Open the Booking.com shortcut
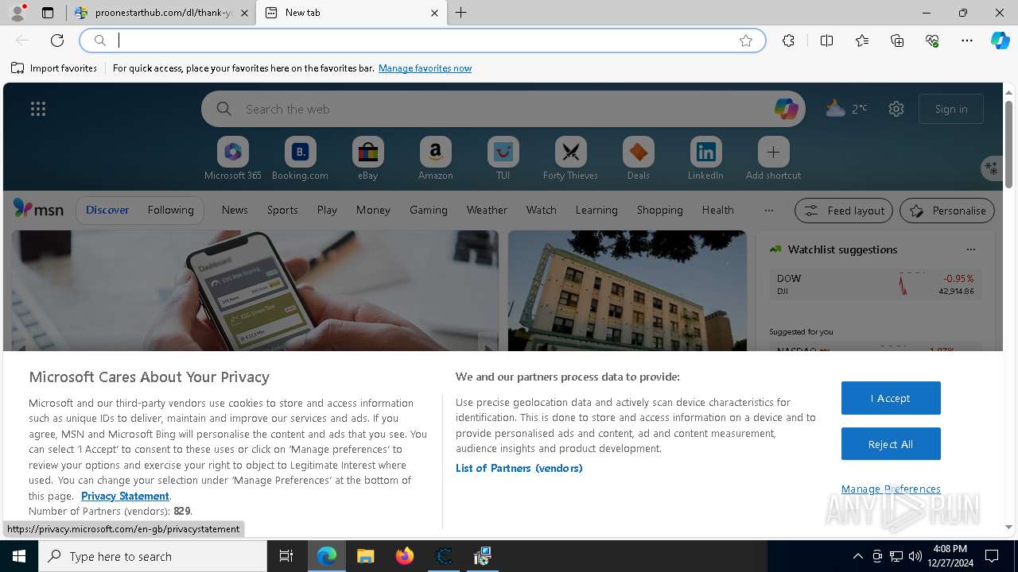Viewport: 1018px width, 572px height. tap(300, 159)
